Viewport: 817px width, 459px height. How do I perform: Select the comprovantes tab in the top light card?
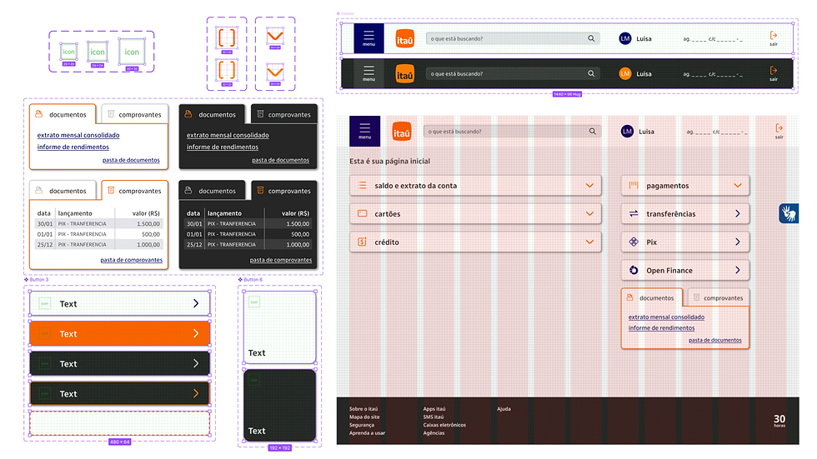coord(134,114)
